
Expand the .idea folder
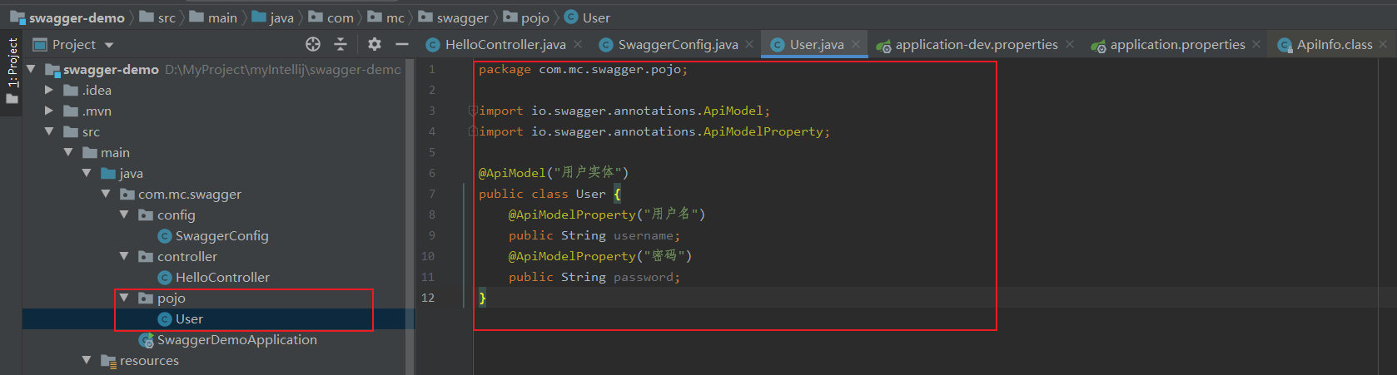[49, 90]
